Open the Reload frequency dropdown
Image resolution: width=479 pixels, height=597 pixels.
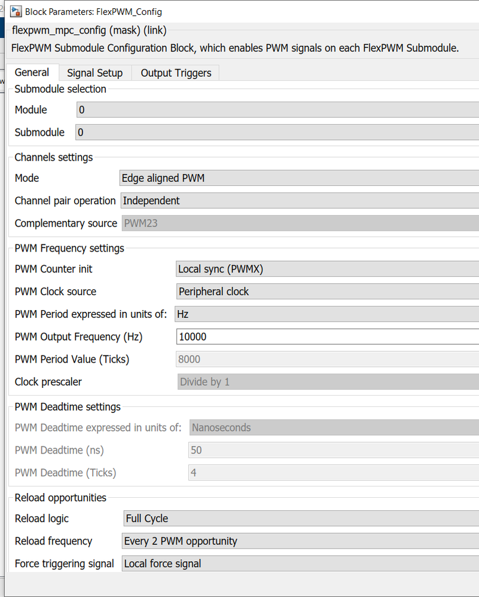[x=300, y=541]
